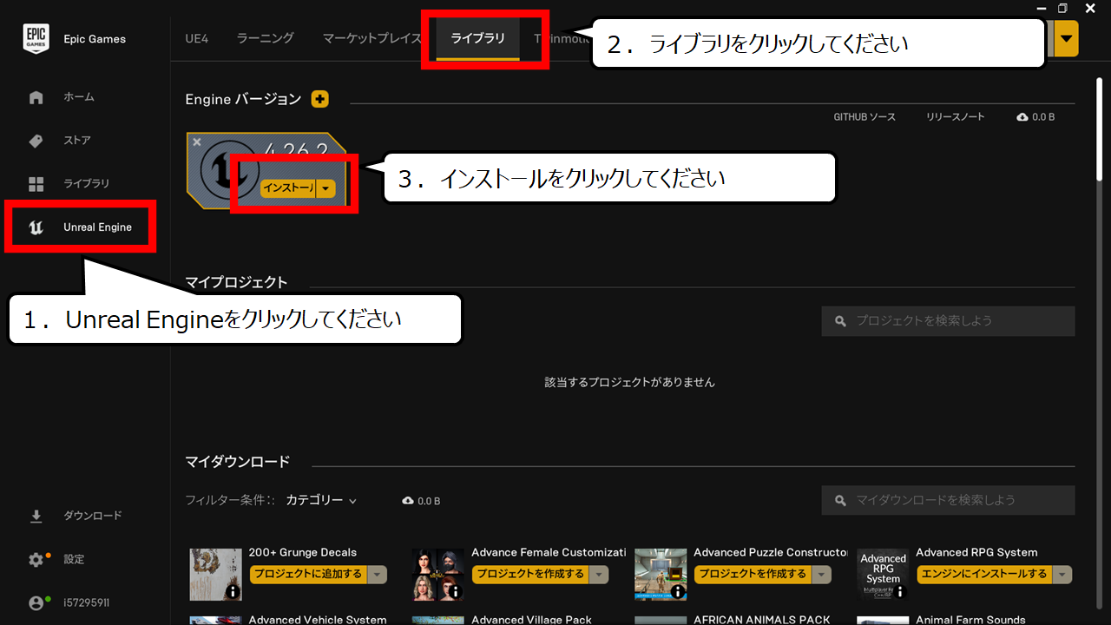Open the GITHUB ソース link

tap(864, 117)
